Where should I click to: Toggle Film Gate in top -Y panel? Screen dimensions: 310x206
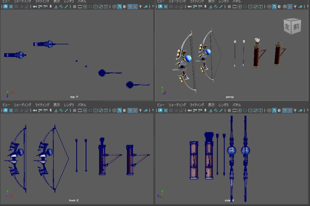tap(80, 7)
